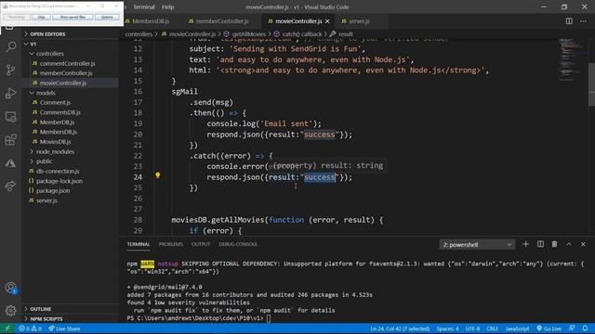Open package-lock.json in explorer
This screenshot has width=595, height=334.
coord(59,181)
